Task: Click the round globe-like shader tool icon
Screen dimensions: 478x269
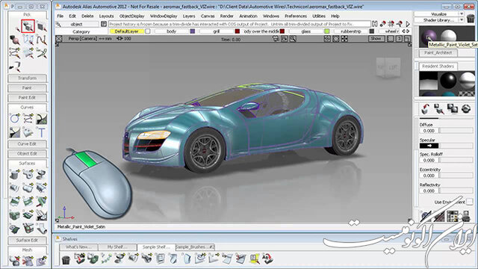Action: (466, 108)
